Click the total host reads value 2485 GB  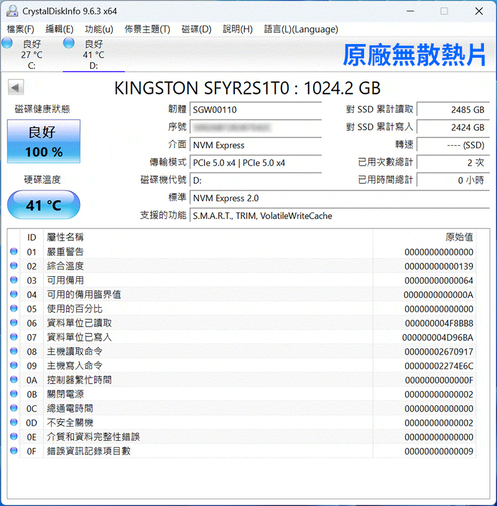[453, 110]
